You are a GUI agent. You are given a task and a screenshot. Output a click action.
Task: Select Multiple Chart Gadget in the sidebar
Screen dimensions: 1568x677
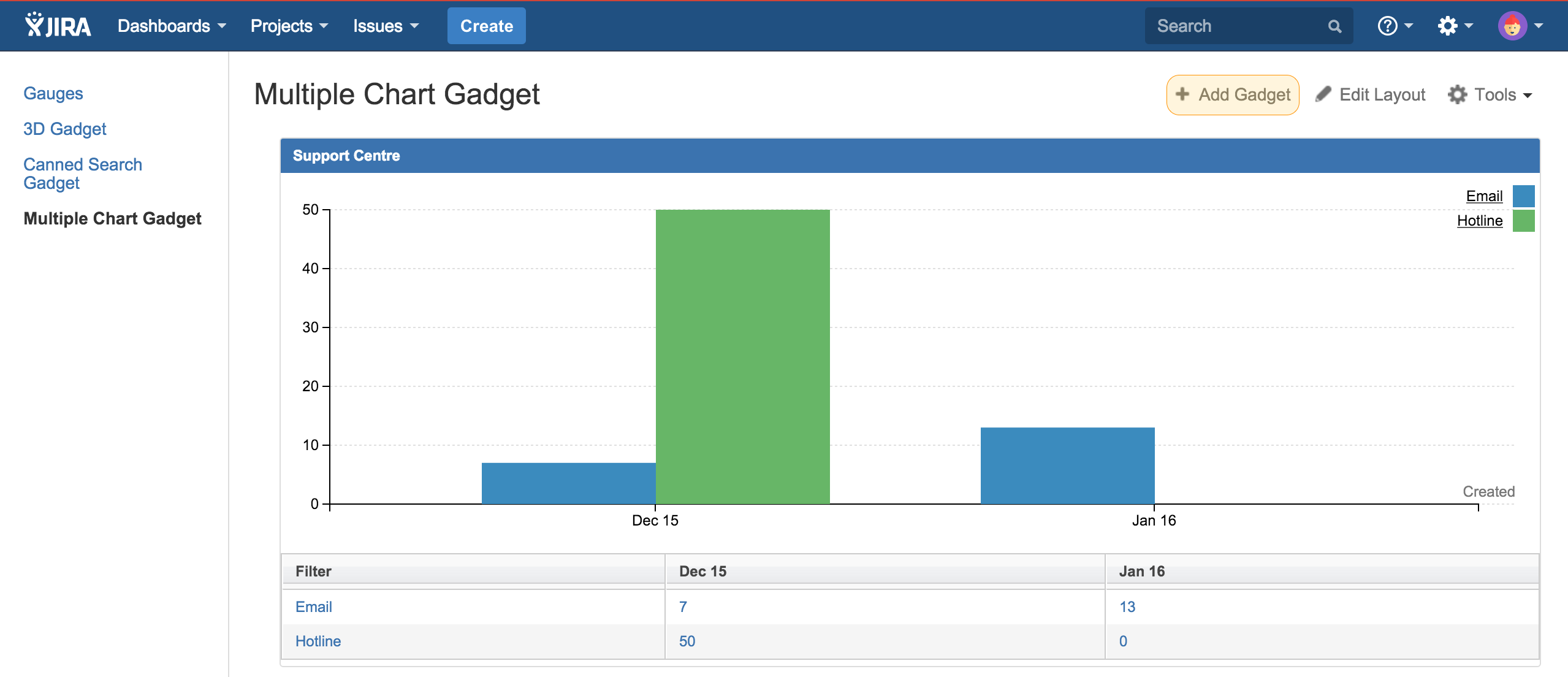tap(112, 218)
